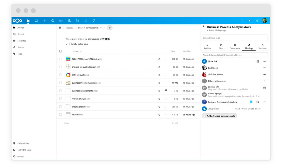Select the checkbox for 32061723664_ca21702464_o.jpg

(x=61, y=59)
